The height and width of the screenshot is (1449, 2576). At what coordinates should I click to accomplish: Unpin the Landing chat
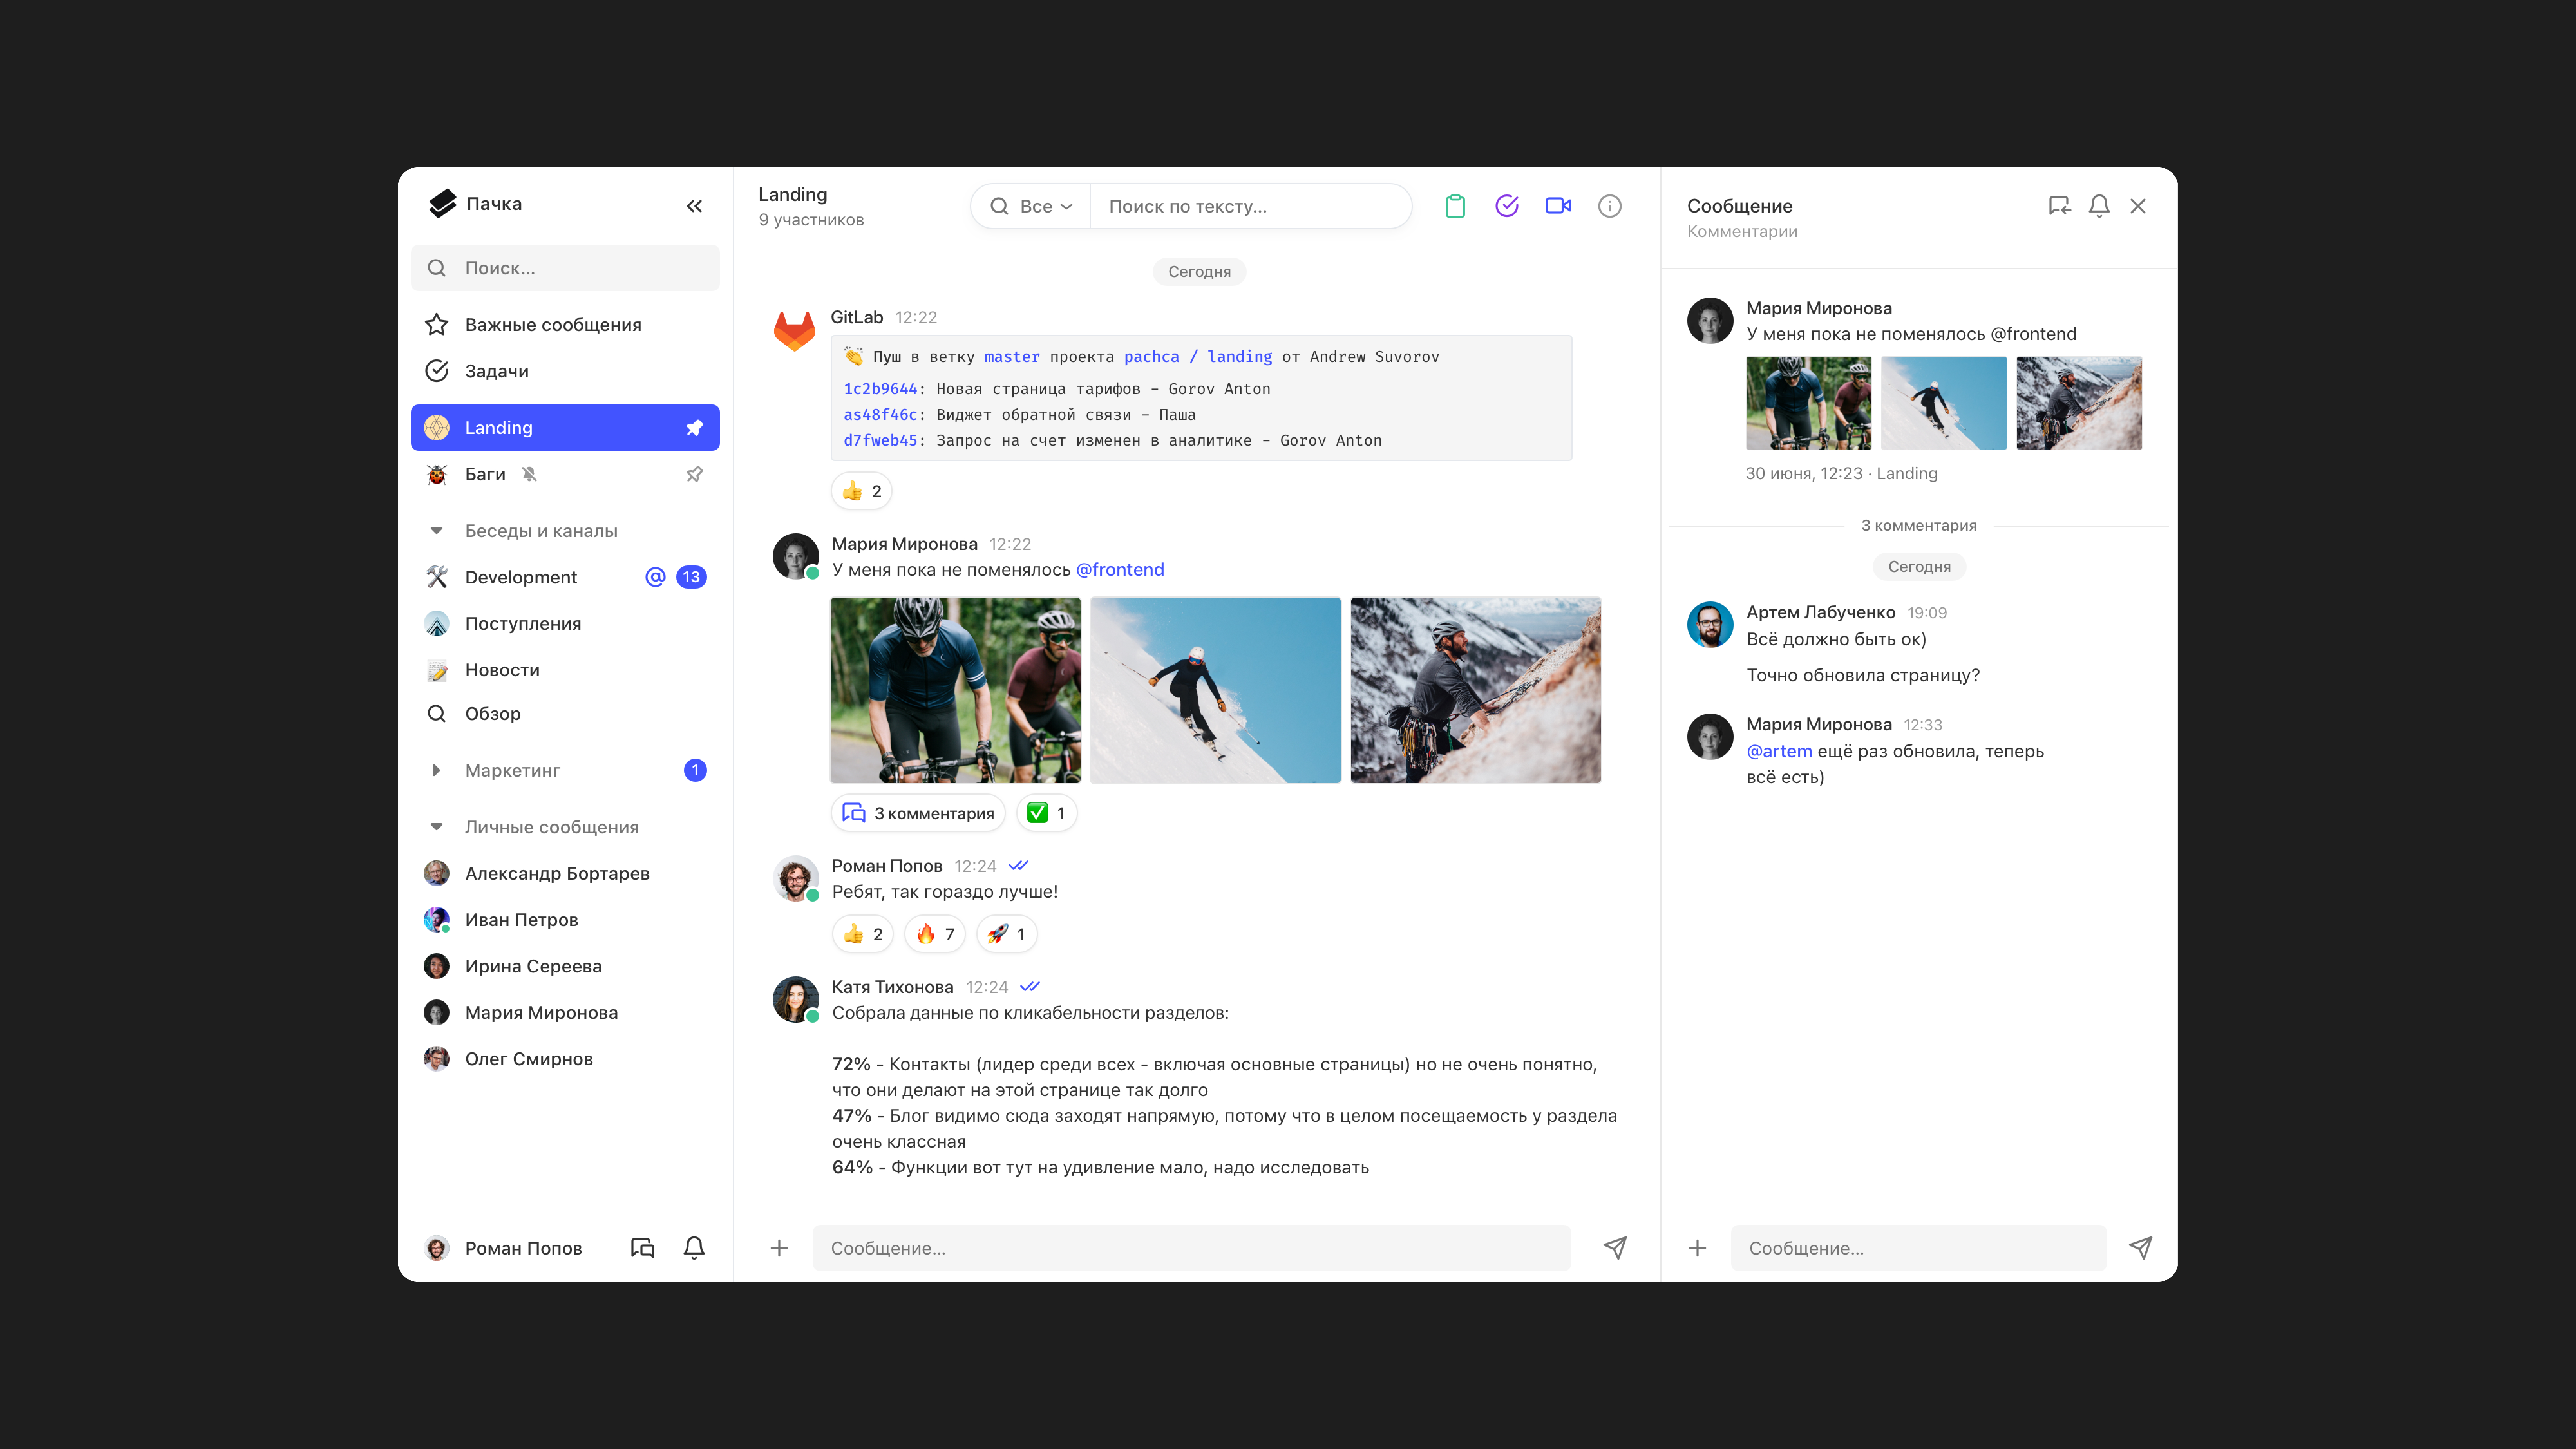tap(694, 428)
